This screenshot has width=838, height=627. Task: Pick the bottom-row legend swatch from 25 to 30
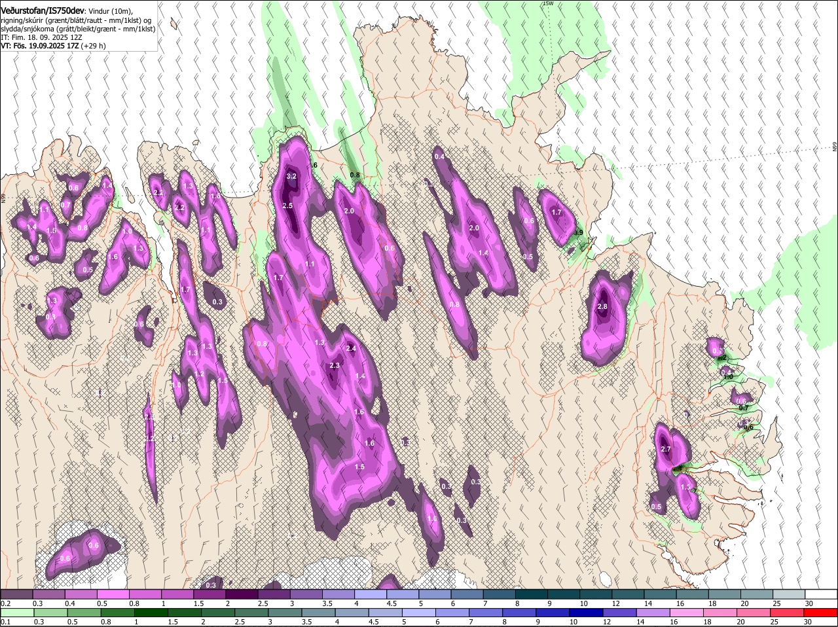(x=787, y=613)
